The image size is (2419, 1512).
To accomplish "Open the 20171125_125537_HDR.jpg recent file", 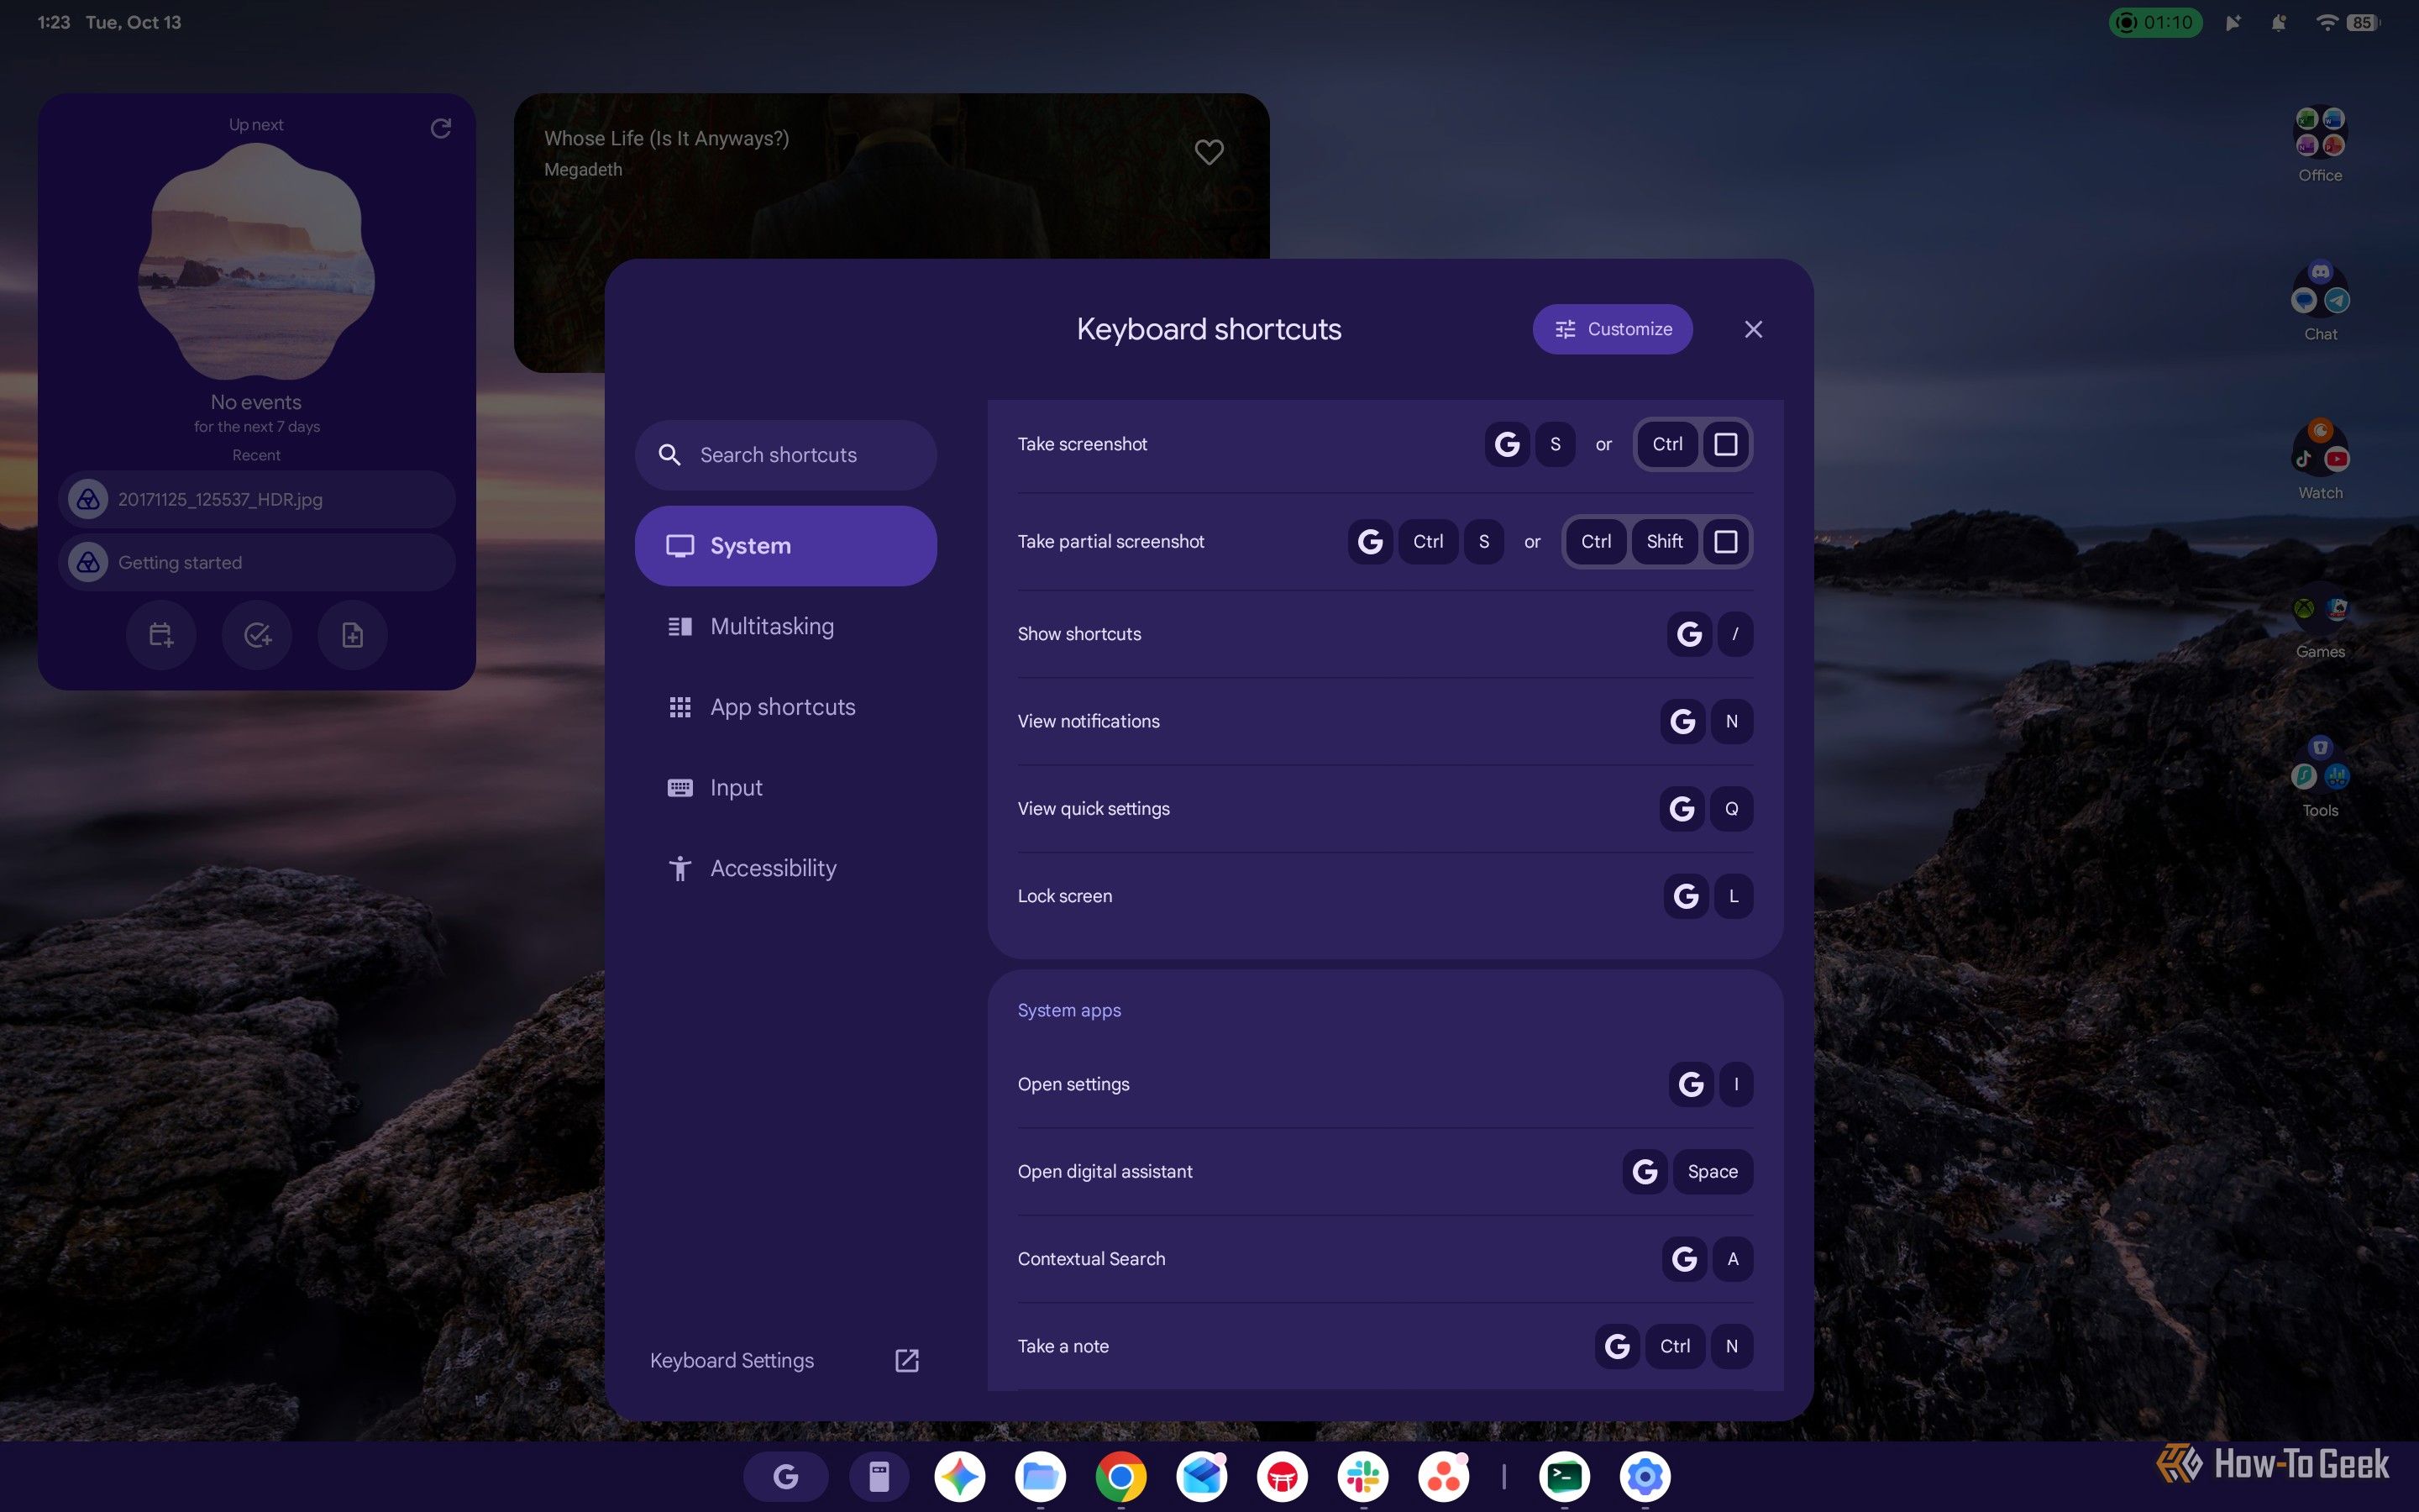I will click(257, 499).
